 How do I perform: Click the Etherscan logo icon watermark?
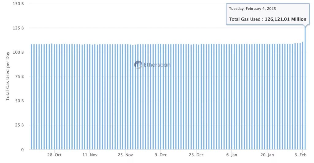[x=138, y=64]
